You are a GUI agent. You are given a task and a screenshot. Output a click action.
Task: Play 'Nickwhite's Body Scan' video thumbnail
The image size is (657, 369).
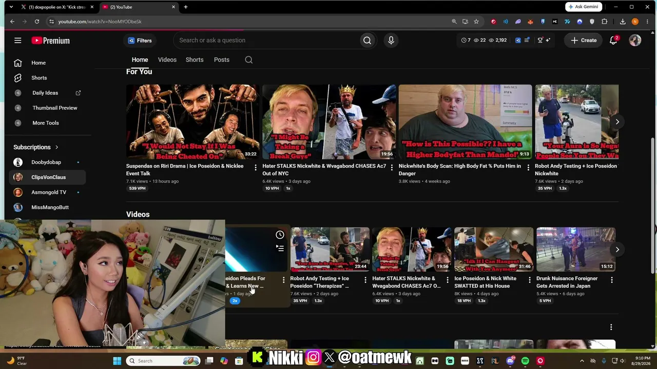tap(466, 122)
